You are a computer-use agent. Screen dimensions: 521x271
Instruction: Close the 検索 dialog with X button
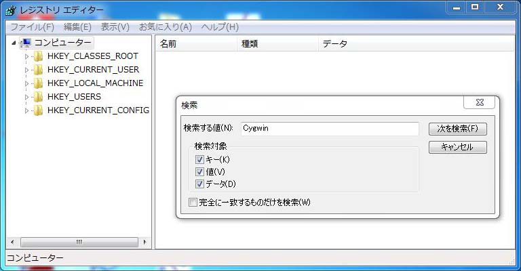[x=479, y=102]
